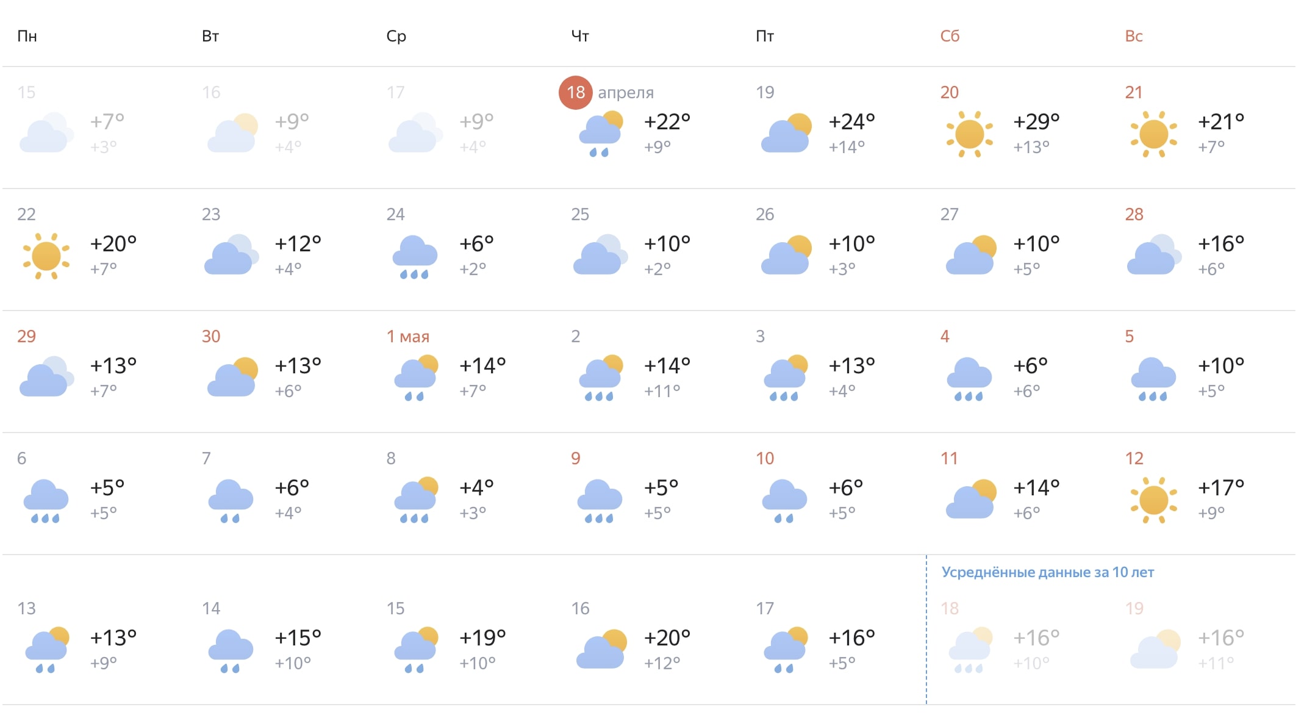Click the date number 28 on Sunday
1304x715 pixels.
pos(1134,215)
